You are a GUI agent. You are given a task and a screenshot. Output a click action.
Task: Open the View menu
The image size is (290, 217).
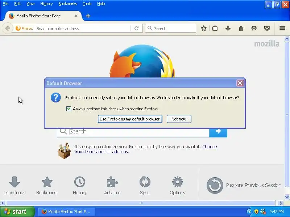coord(30,4)
